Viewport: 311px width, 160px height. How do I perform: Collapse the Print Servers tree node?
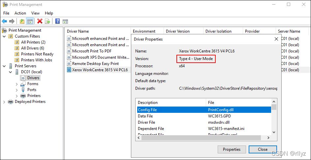click(x=4, y=66)
